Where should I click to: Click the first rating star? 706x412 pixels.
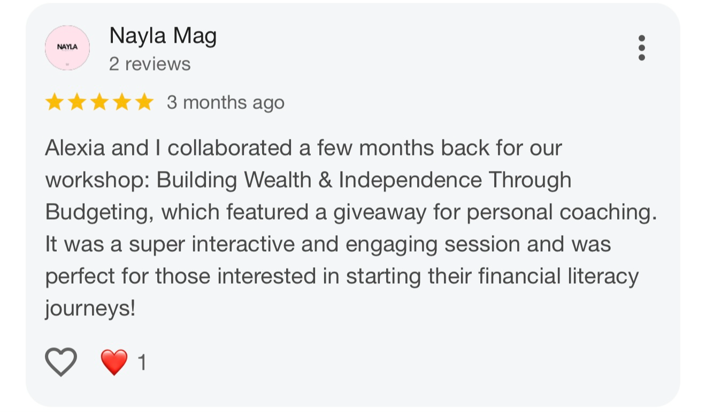point(54,102)
